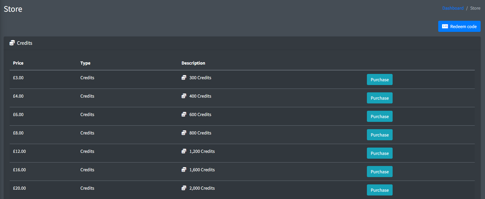Buy the 1,600 Credits package
Image resolution: width=485 pixels, height=199 pixels.
[379, 172]
